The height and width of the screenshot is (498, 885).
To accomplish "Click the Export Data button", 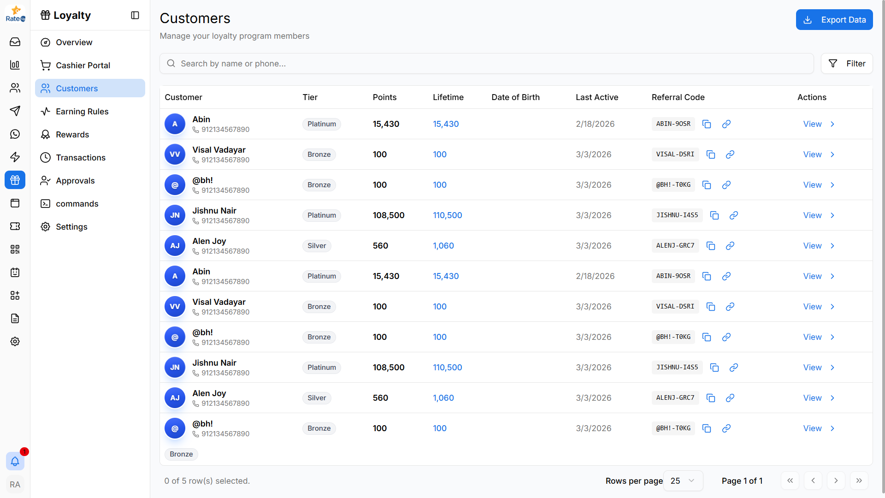I will tap(834, 19).
